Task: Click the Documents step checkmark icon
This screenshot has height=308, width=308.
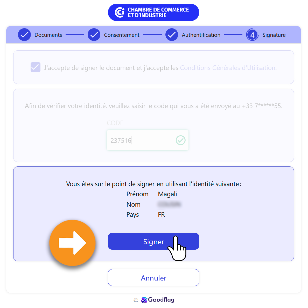Action: click(24, 35)
